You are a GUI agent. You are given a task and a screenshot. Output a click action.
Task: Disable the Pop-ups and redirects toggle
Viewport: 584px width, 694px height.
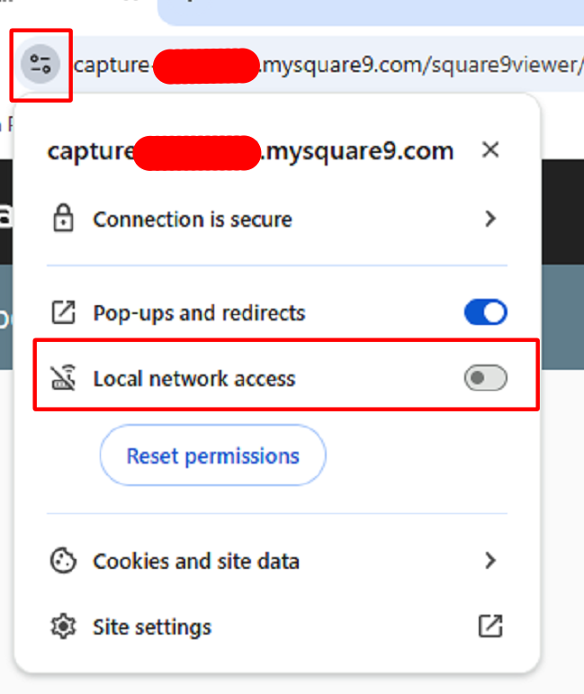(486, 313)
